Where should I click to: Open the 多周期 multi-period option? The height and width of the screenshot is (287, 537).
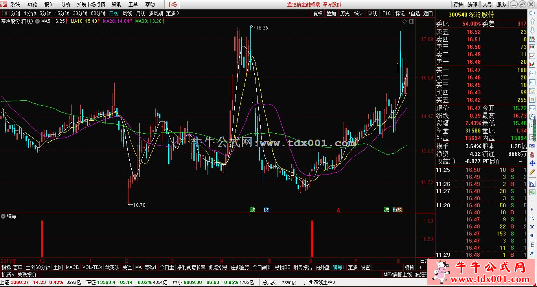(156, 13)
